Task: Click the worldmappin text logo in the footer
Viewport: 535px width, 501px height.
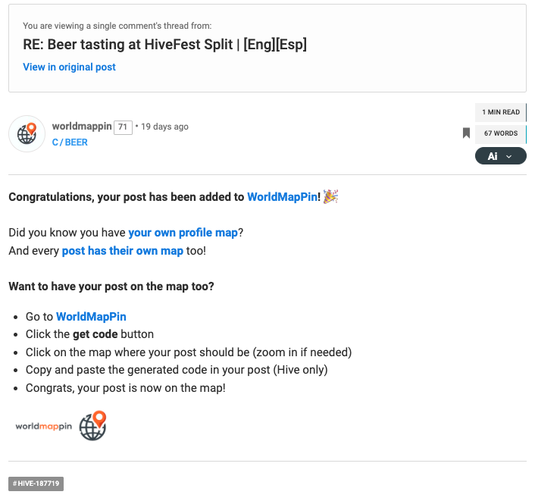Action: point(44,426)
